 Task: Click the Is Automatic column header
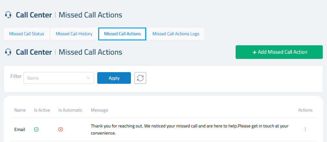click(x=70, y=110)
